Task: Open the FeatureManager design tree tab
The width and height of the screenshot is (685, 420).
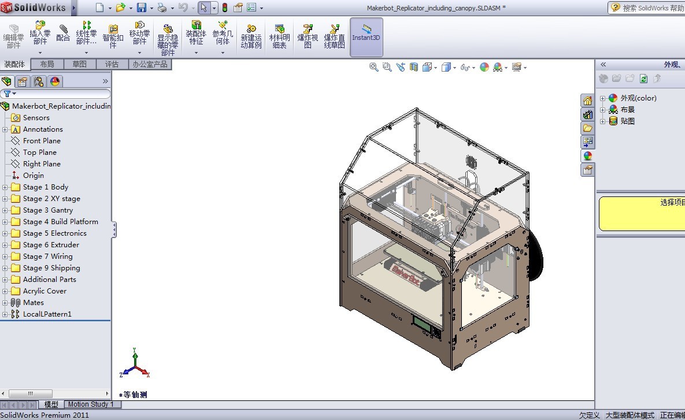Action: (x=6, y=81)
